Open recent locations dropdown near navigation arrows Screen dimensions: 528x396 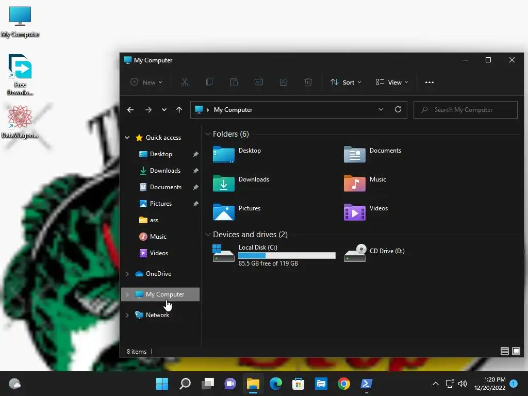click(x=164, y=110)
